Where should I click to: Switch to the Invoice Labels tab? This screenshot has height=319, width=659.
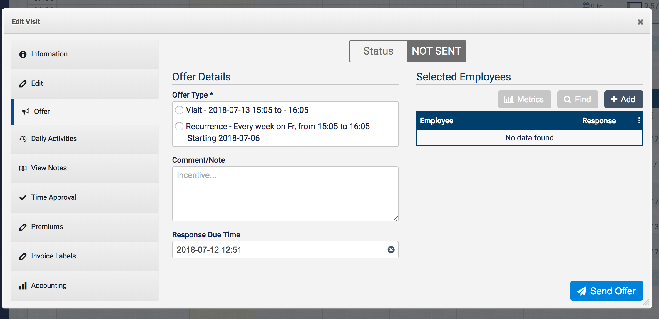point(53,256)
